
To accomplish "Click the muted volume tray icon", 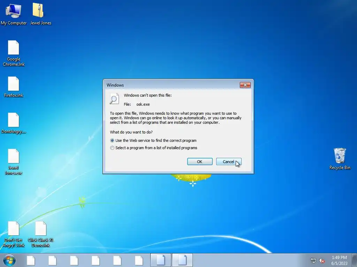I will [x=322, y=260].
